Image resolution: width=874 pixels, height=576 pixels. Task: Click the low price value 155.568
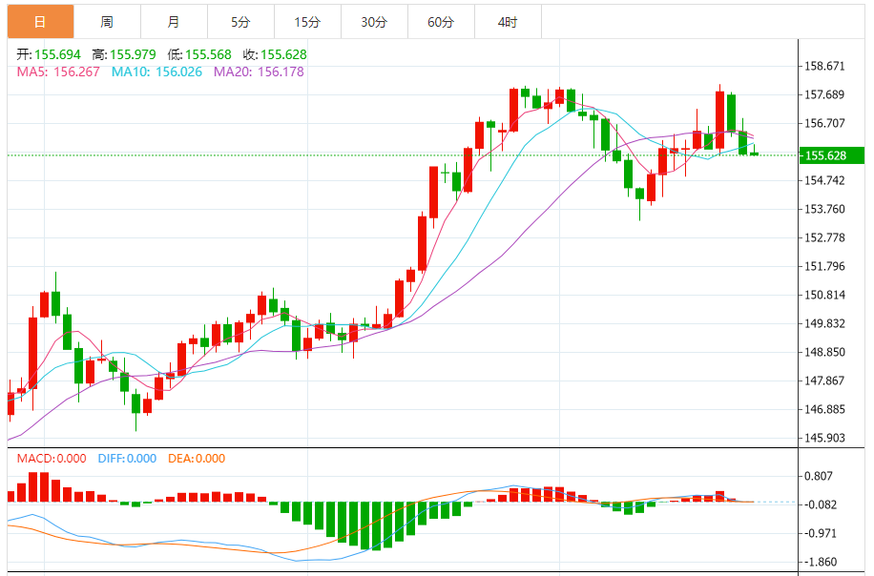pos(208,54)
